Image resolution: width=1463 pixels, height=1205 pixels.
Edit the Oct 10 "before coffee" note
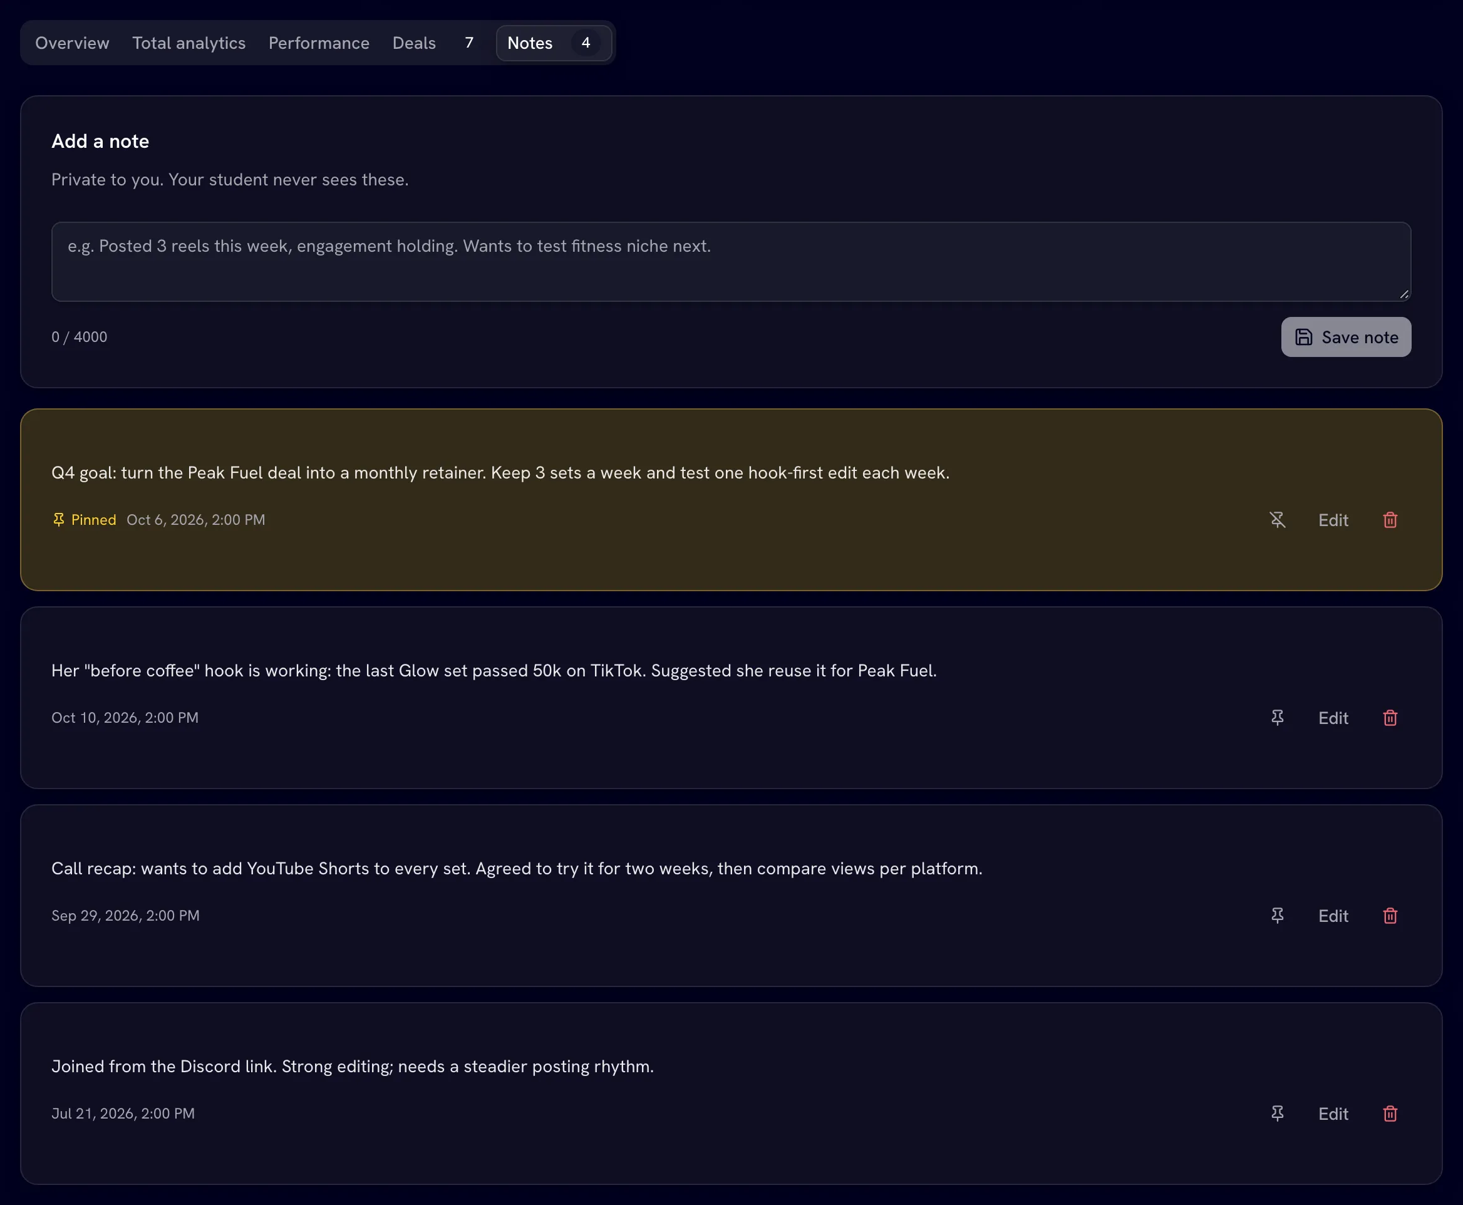1333,718
